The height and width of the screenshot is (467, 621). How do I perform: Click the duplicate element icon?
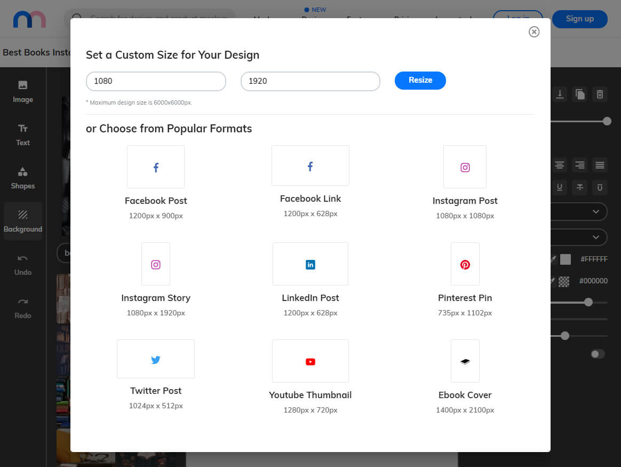580,94
